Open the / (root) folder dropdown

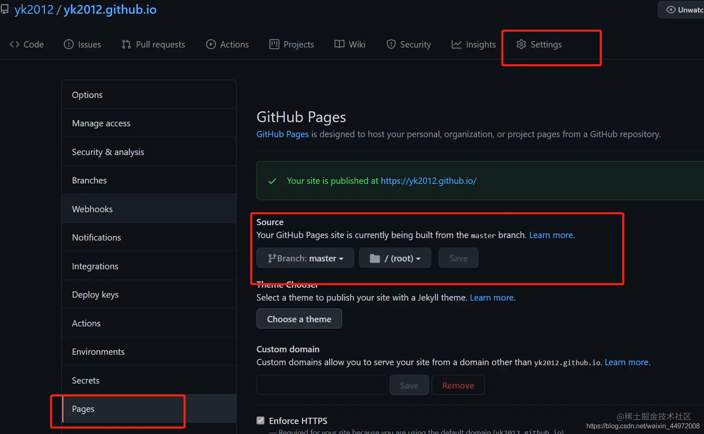point(395,258)
